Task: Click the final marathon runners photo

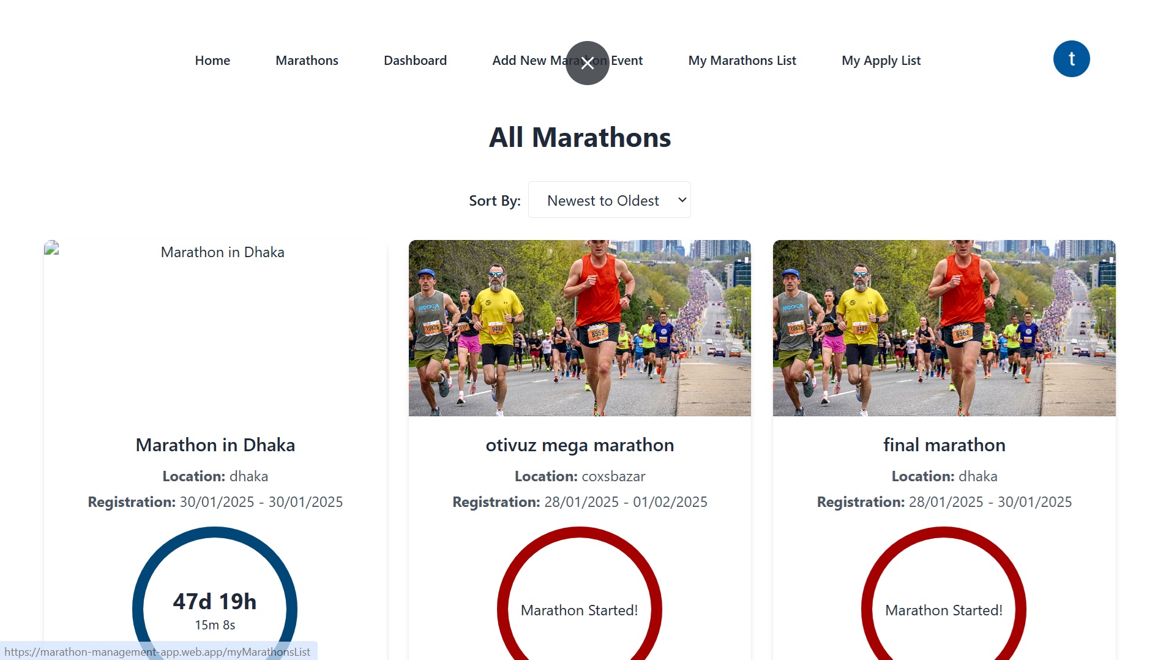Action: 944,328
